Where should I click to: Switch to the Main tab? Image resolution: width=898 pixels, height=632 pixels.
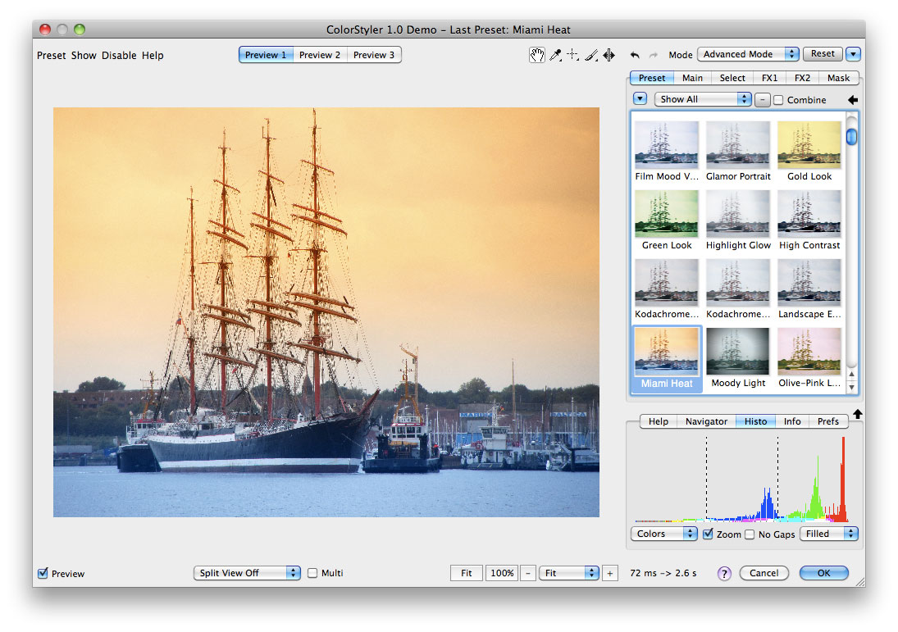click(x=692, y=78)
